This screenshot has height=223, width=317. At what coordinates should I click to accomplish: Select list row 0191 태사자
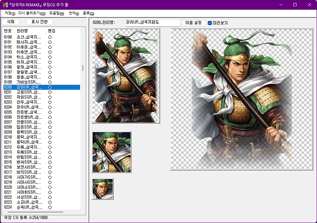pyautogui.click(x=42, y=42)
